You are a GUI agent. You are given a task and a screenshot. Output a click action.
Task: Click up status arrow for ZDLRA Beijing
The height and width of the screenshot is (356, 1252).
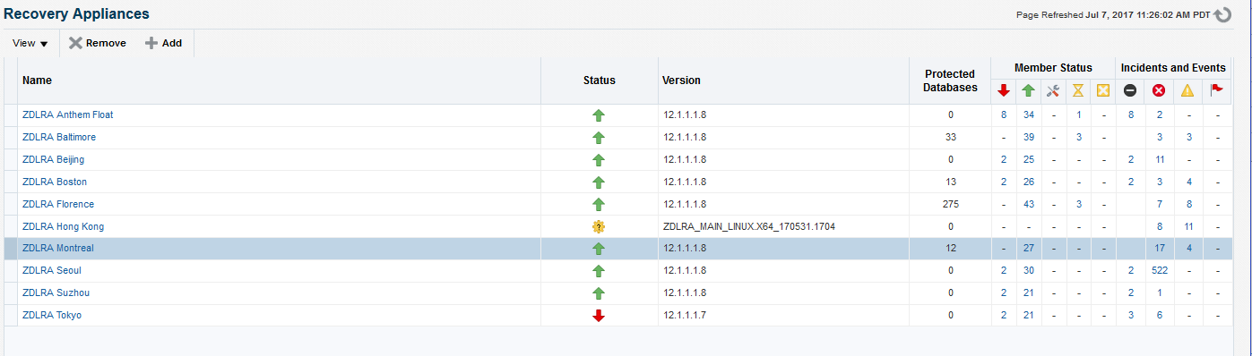click(x=599, y=160)
